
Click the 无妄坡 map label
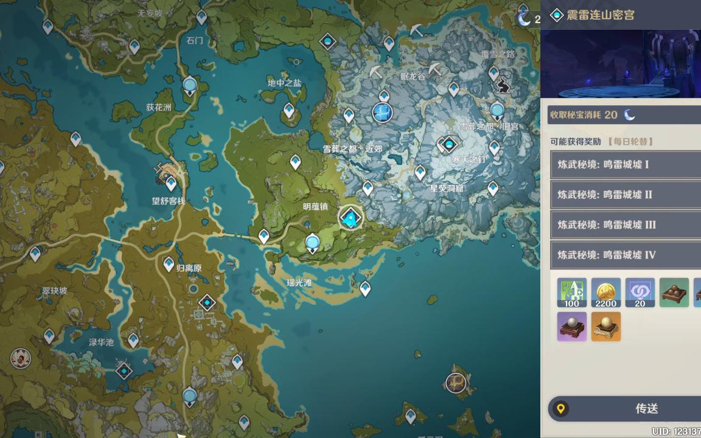(150, 13)
